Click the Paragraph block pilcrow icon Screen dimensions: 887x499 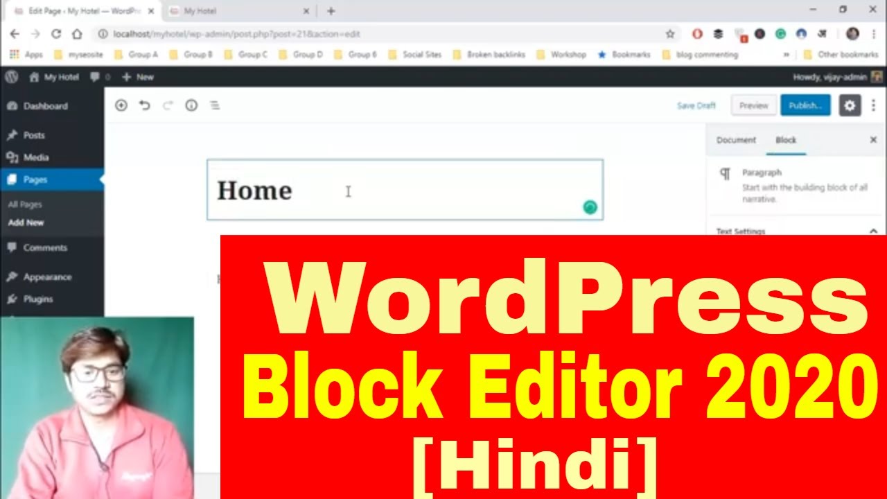click(x=725, y=174)
